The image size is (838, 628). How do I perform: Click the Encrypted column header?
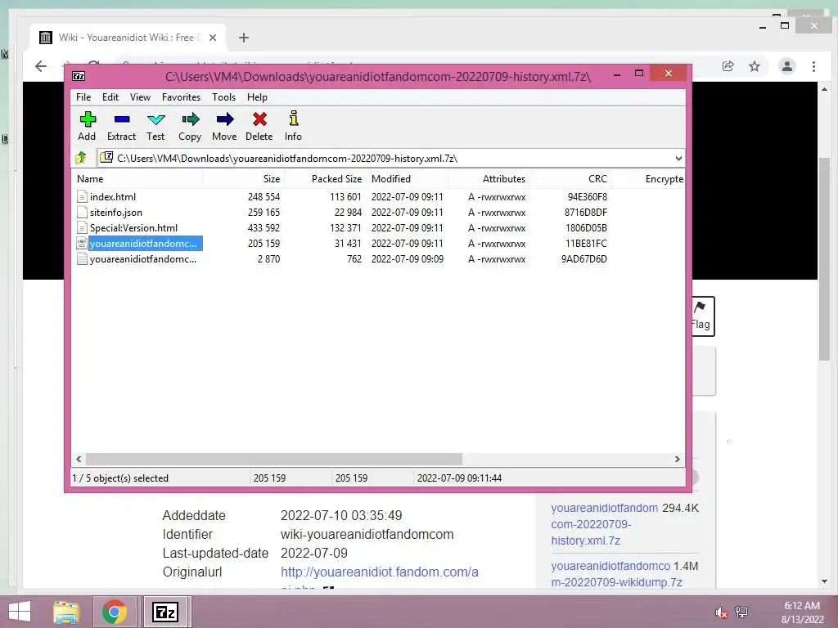click(x=648, y=179)
